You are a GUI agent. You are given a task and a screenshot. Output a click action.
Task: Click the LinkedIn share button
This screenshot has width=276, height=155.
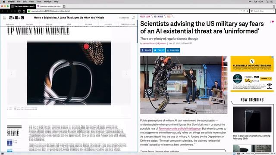(173, 50)
